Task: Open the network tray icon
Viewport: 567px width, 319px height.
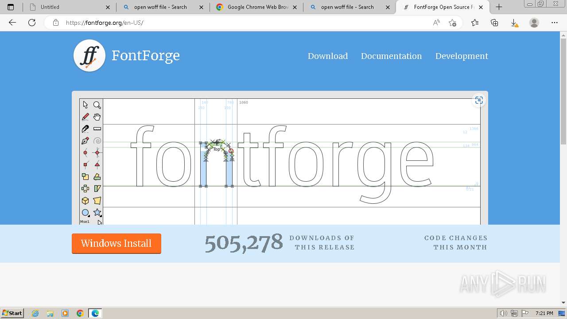Action: click(514, 313)
